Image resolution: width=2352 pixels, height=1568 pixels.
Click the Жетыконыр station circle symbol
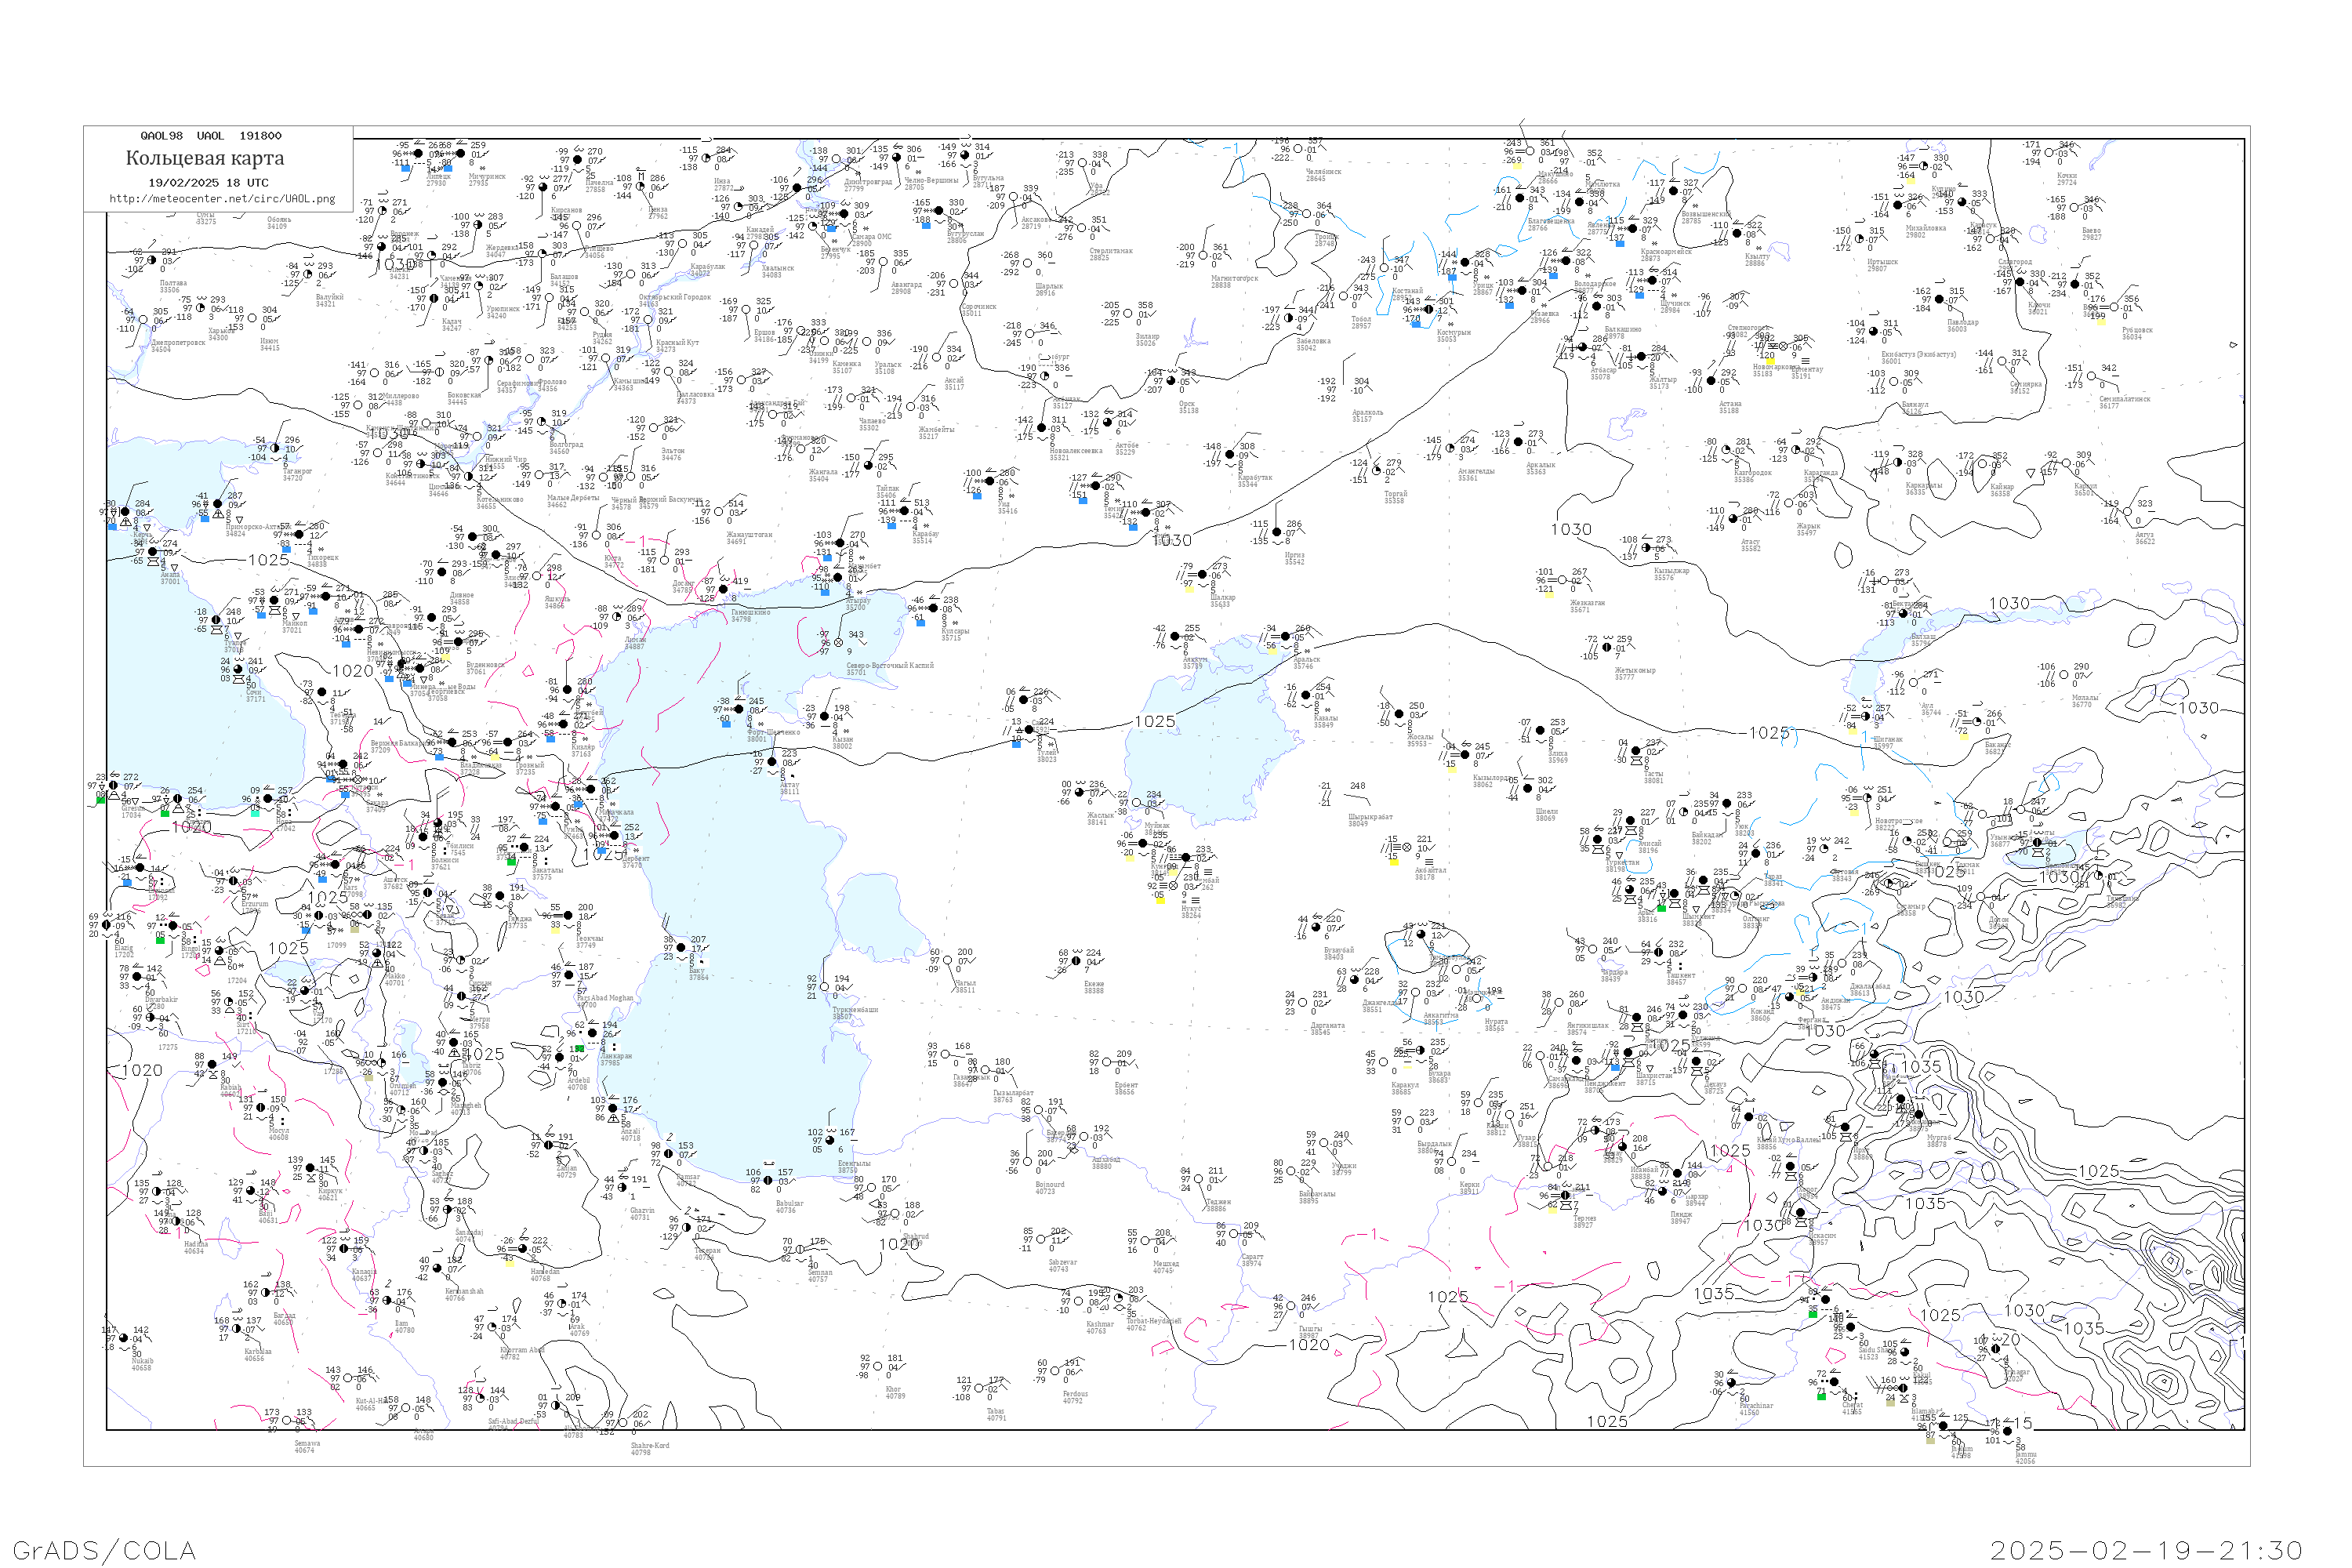(1607, 648)
